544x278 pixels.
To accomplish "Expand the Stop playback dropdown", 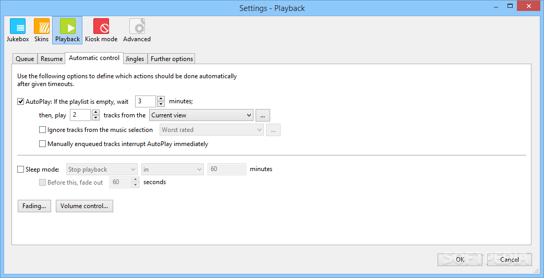I will [102, 170].
